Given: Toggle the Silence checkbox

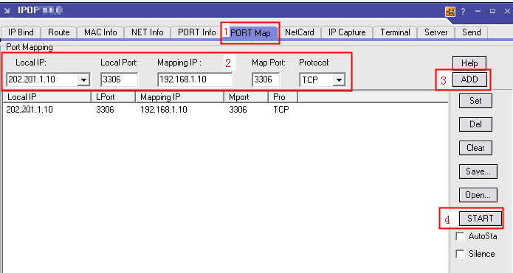Looking at the screenshot, I should pyautogui.click(x=460, y=254).
